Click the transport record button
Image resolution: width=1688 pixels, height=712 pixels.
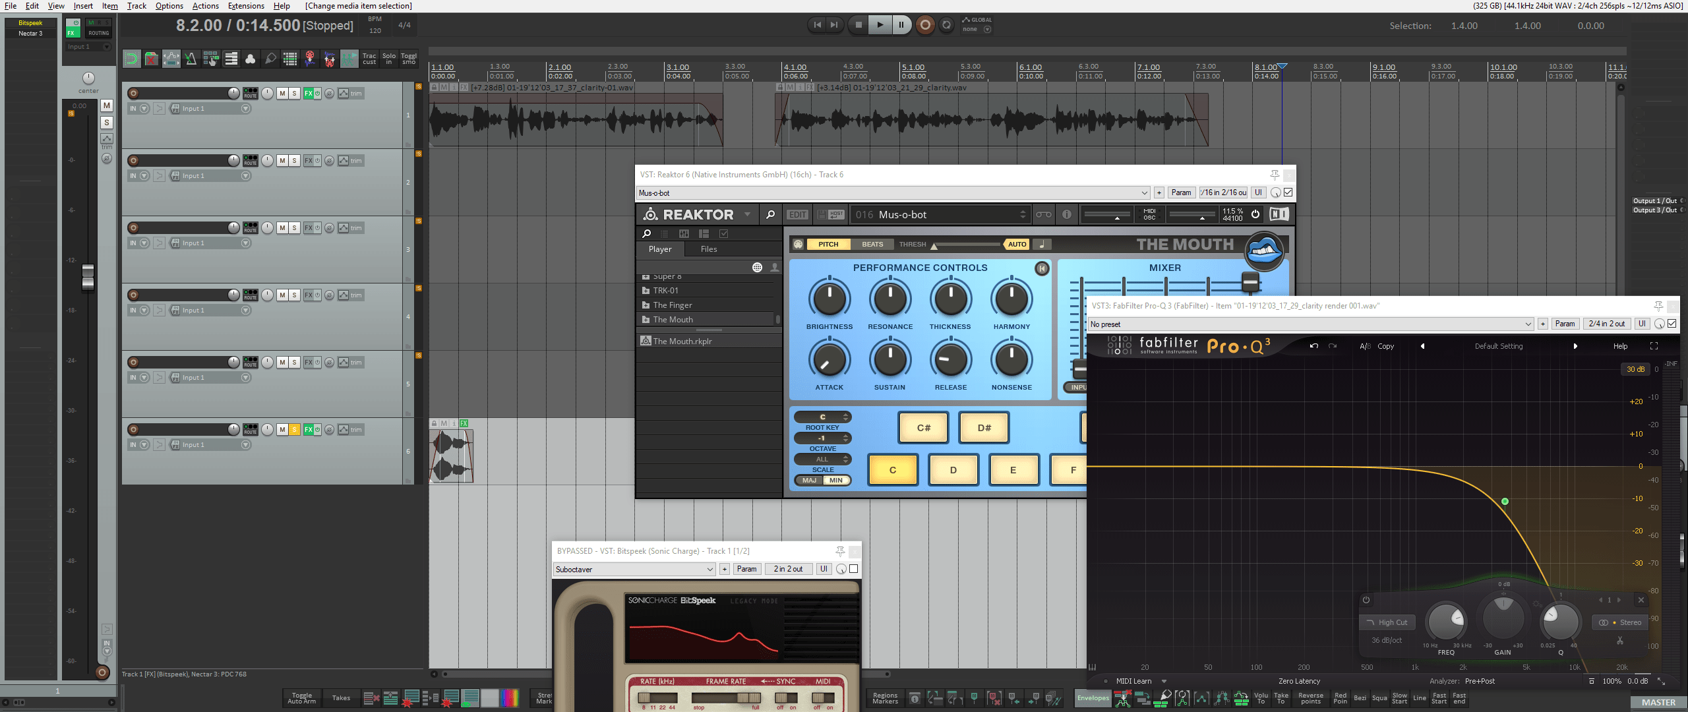click(x=925, y=25)
